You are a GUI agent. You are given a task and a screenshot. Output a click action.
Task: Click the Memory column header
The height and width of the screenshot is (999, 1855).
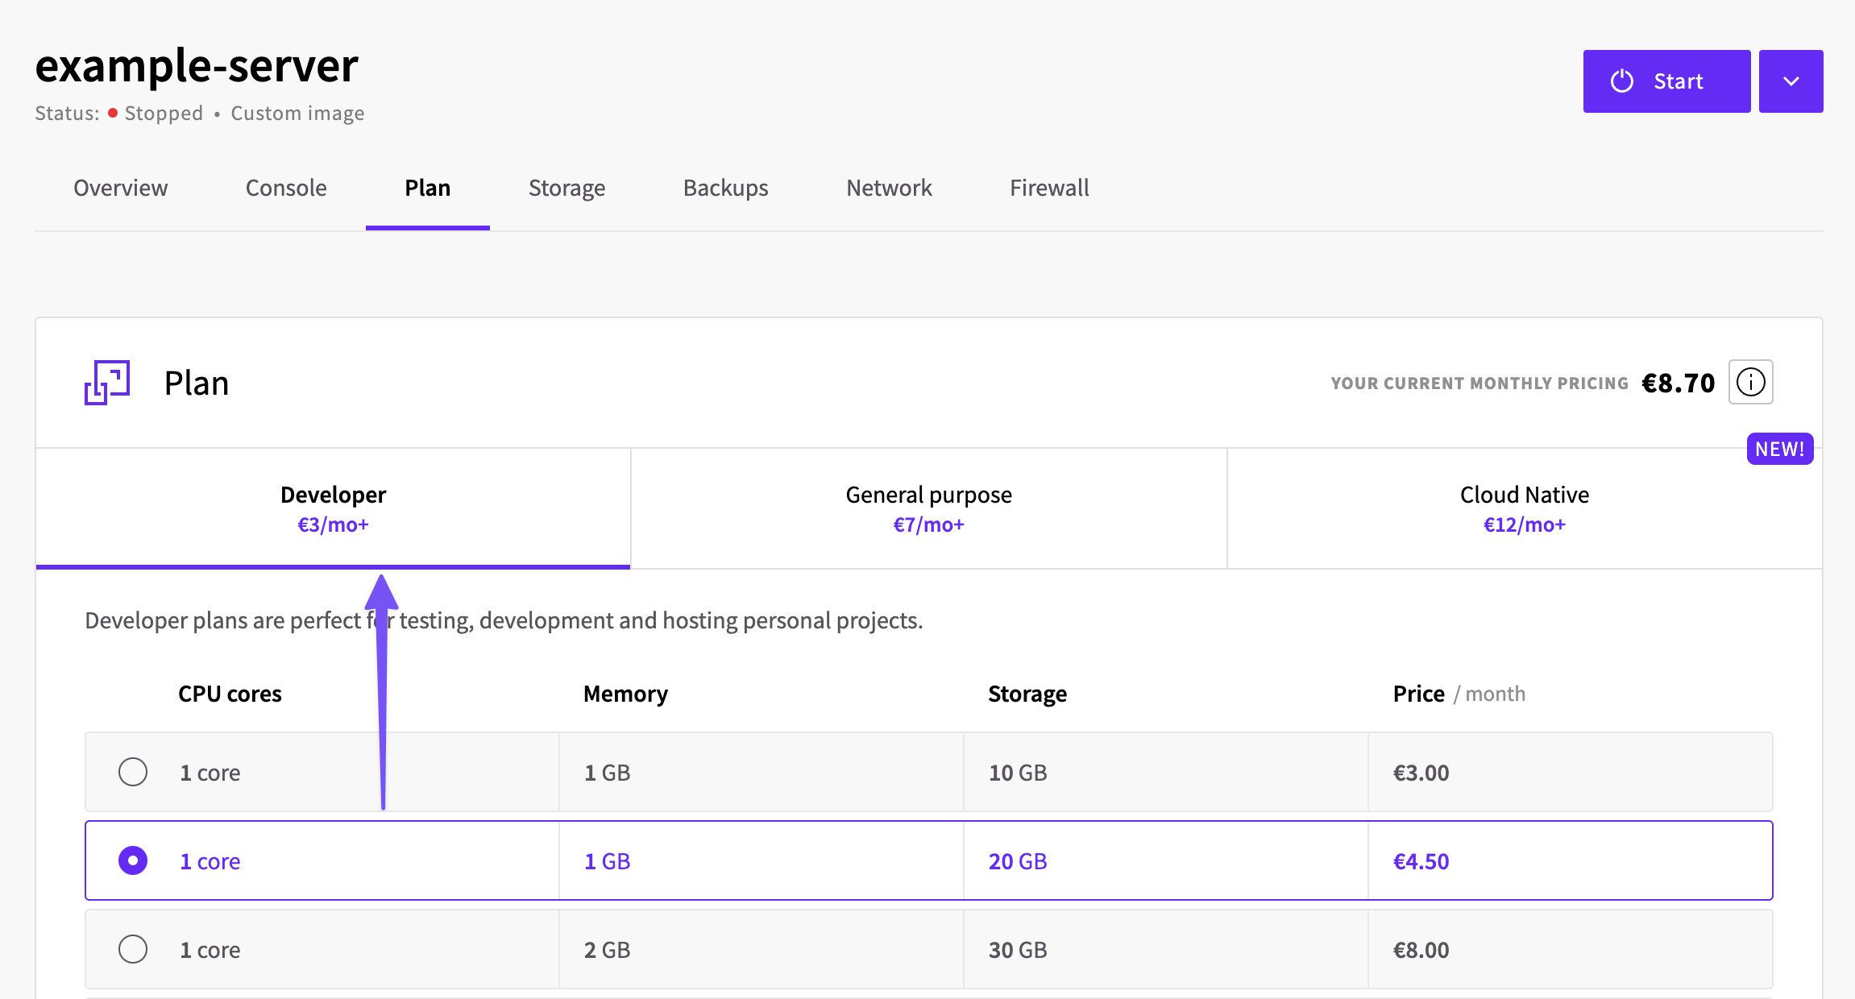point(625,694)
